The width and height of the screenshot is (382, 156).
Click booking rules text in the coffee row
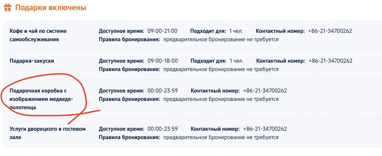point(221,39)
